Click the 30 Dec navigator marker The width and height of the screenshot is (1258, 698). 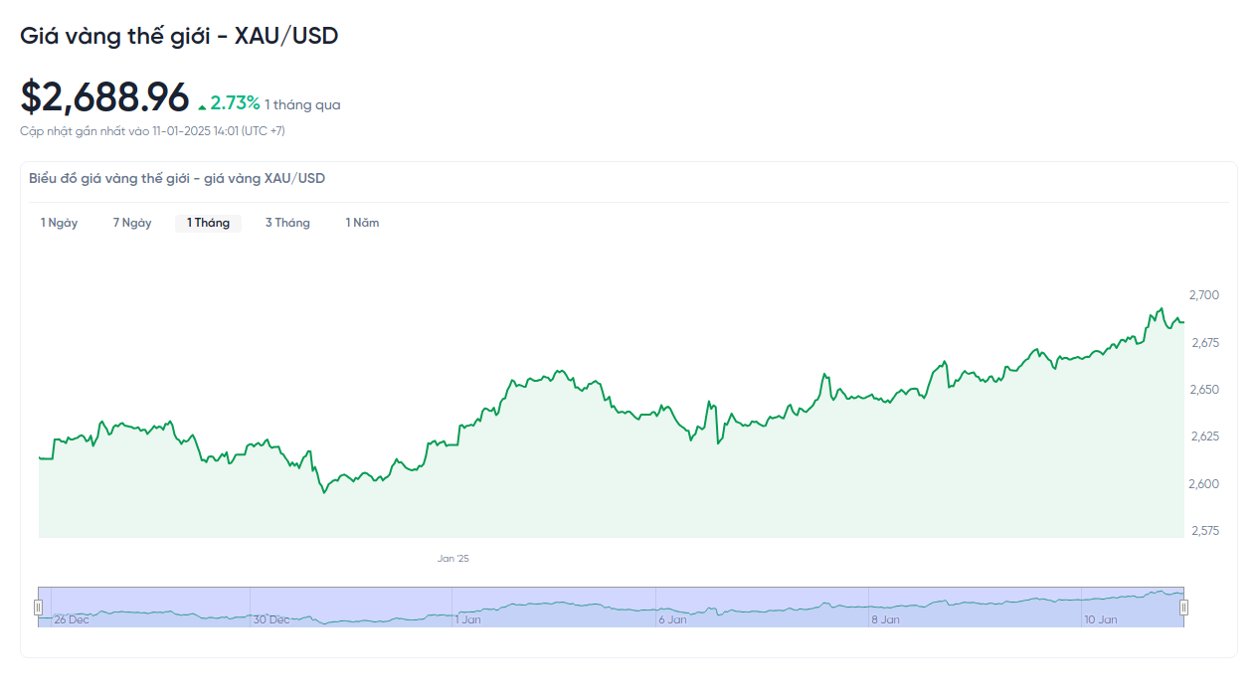271,619
